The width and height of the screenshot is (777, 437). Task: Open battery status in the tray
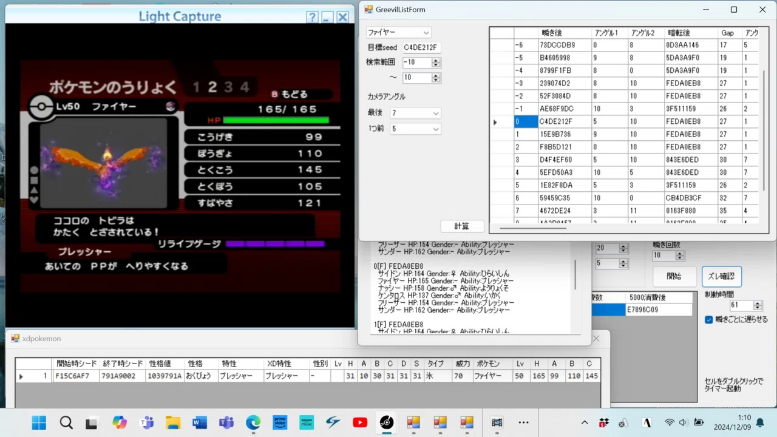(698, 422)
